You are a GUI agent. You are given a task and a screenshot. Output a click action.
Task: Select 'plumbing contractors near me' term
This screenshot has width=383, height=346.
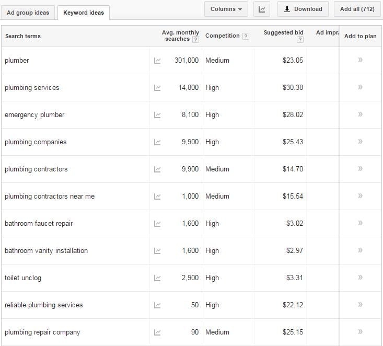(50, 196)
